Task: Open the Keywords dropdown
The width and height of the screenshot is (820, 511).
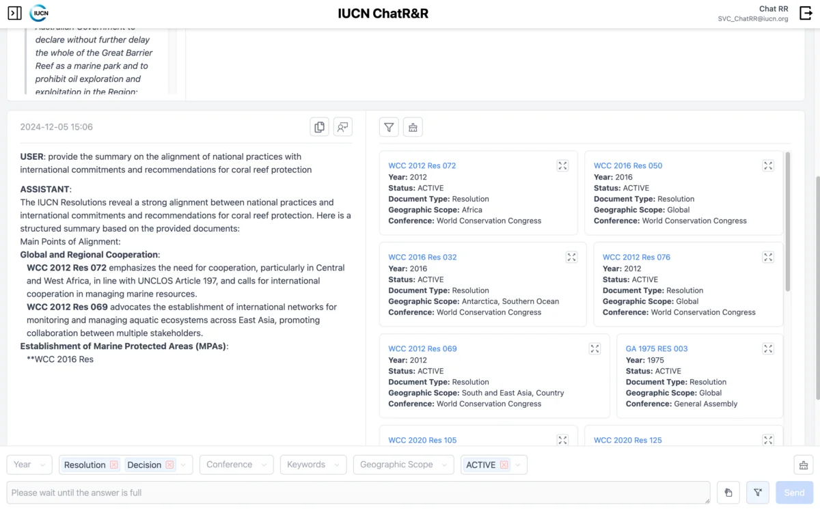Action: tap(312, 465)
